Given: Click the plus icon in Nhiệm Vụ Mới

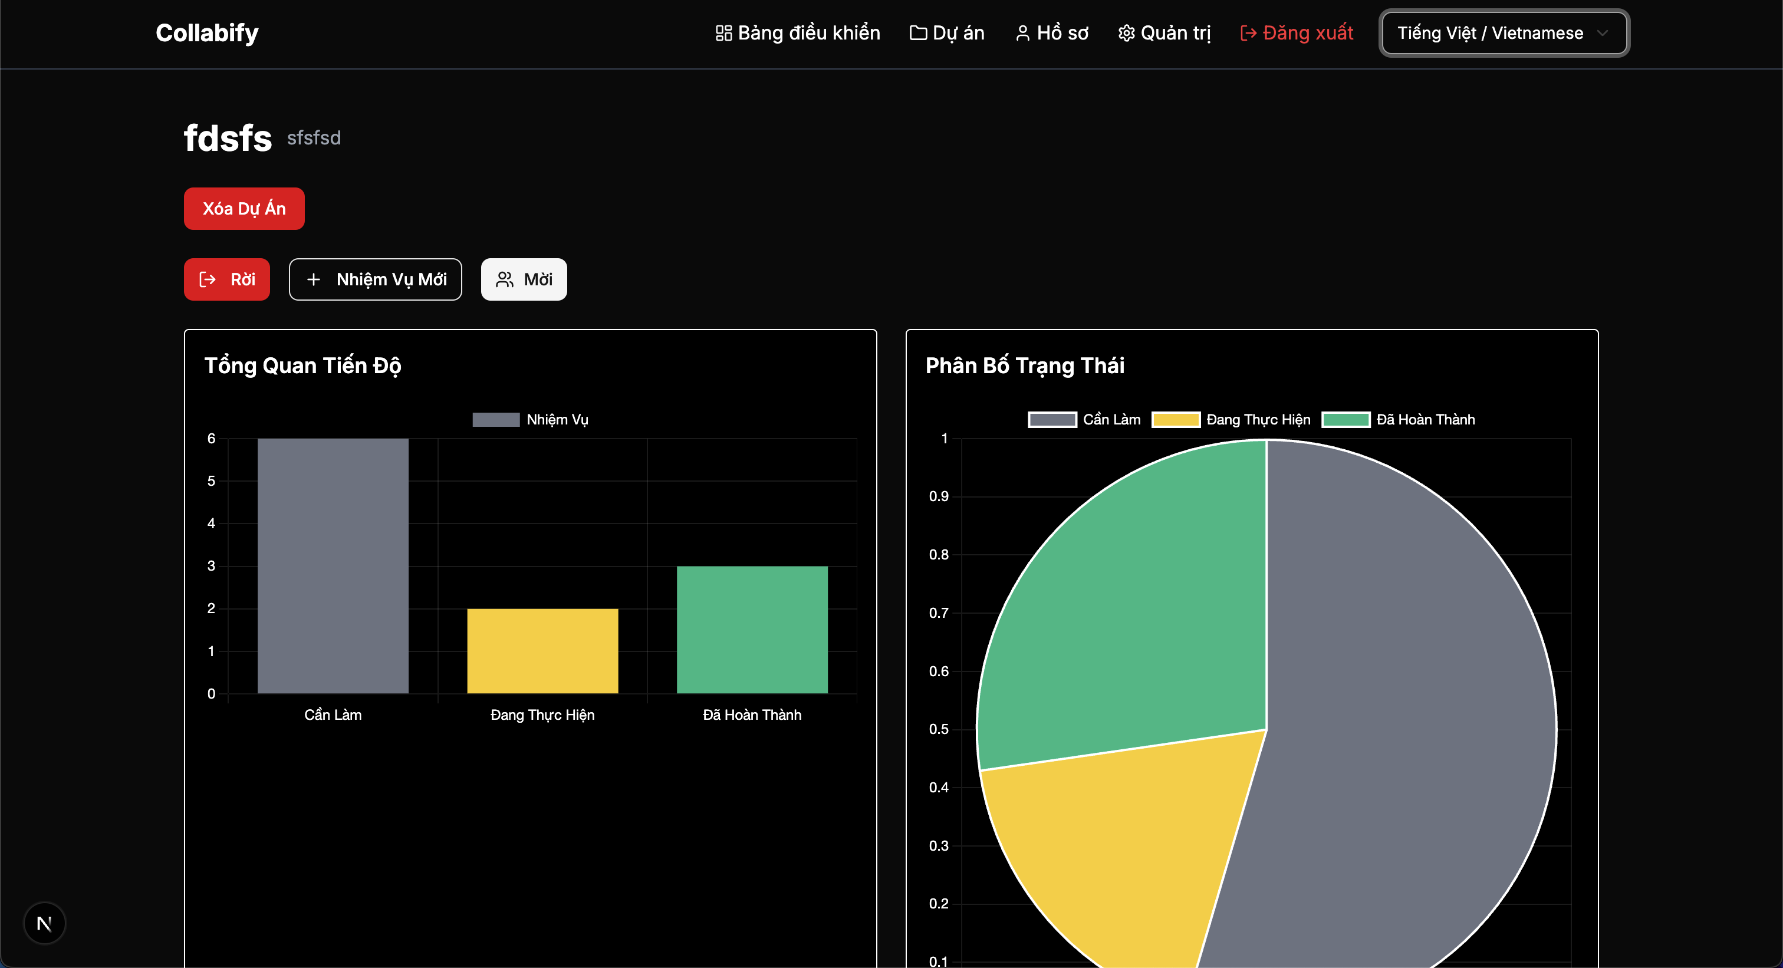Looking at the screenshot, I should 314,279.
